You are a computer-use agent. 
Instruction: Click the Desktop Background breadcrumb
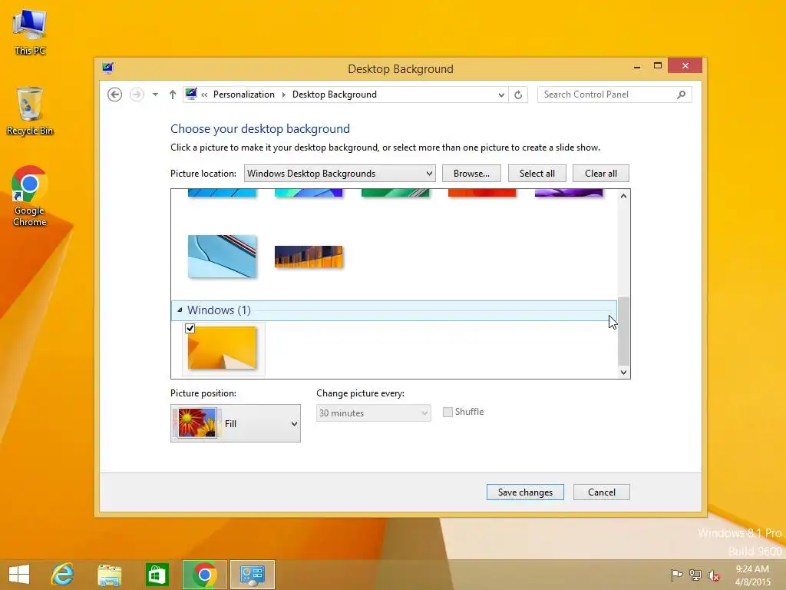(x=335, y=94)
